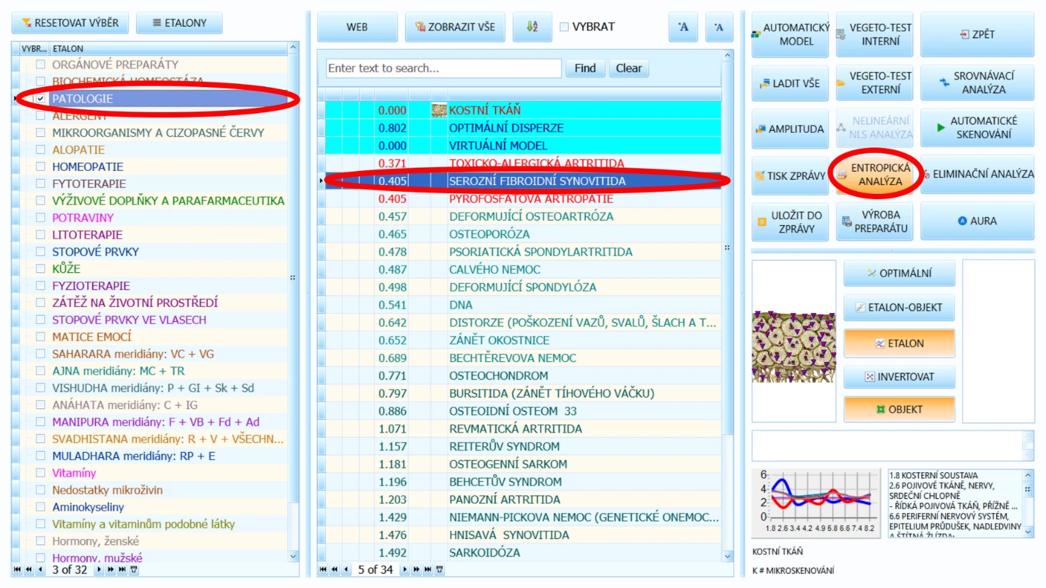Decrease font size with smaller A icon
The width and height of the screenshot is (1046, 588).
coord(719,27)
